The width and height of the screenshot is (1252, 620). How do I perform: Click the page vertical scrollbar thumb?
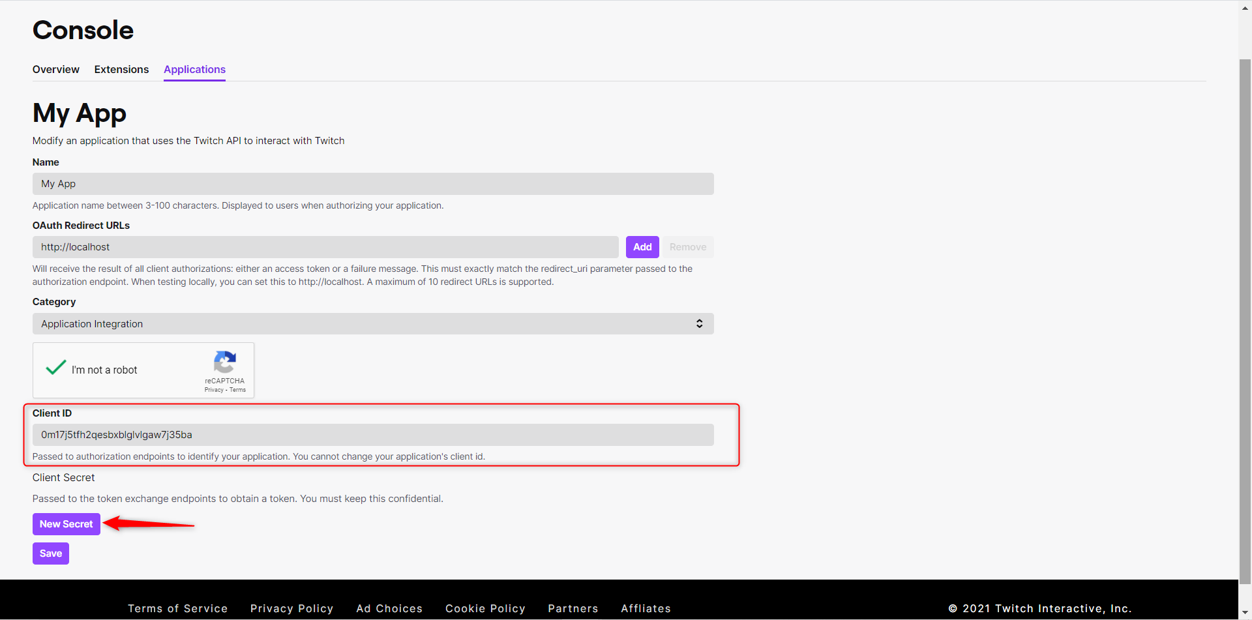1245,323
